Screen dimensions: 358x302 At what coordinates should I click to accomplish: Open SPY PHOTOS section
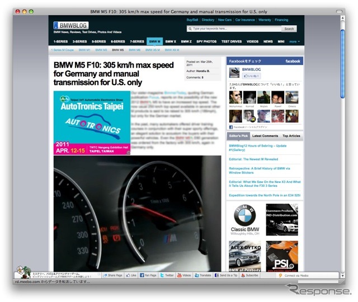point(206,41)
